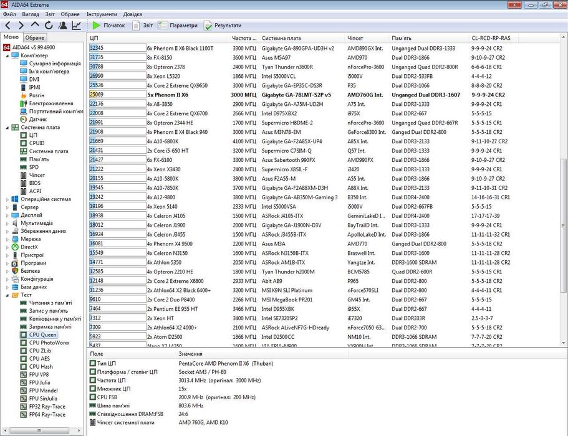Screen dimensions: 568x436
Task: Click the Параметри toolbar button
Action: tap(178, 26)
